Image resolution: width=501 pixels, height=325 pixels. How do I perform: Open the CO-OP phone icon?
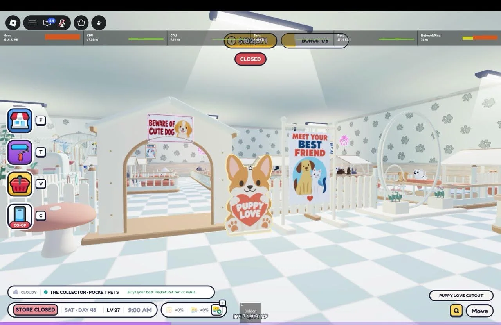coord(20,216)
